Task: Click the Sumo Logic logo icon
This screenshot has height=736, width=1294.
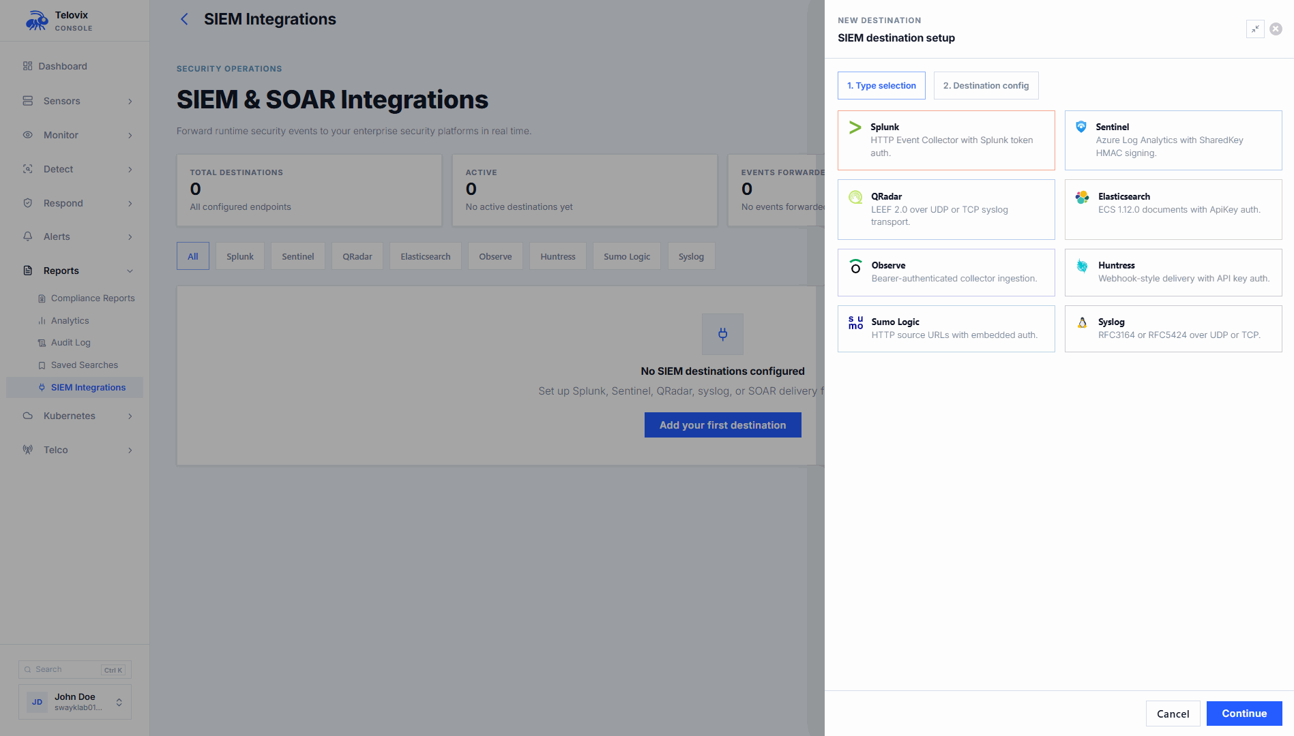Action: coord(855,322)
